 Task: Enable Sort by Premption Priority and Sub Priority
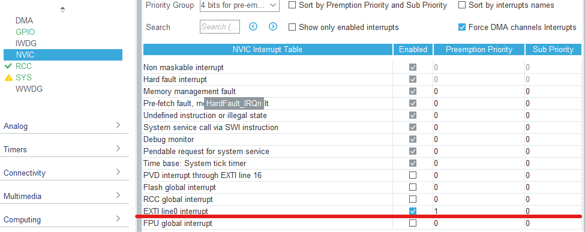pyautogui.click(x=293, y=5)
